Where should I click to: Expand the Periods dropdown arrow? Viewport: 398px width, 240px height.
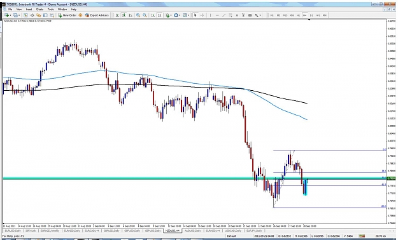tap(180, 15)
